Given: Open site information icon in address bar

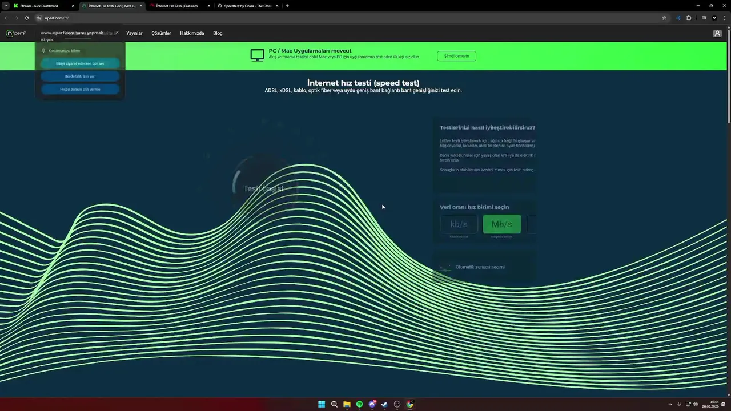Looking at the screenshot, I should coord(39,18).
